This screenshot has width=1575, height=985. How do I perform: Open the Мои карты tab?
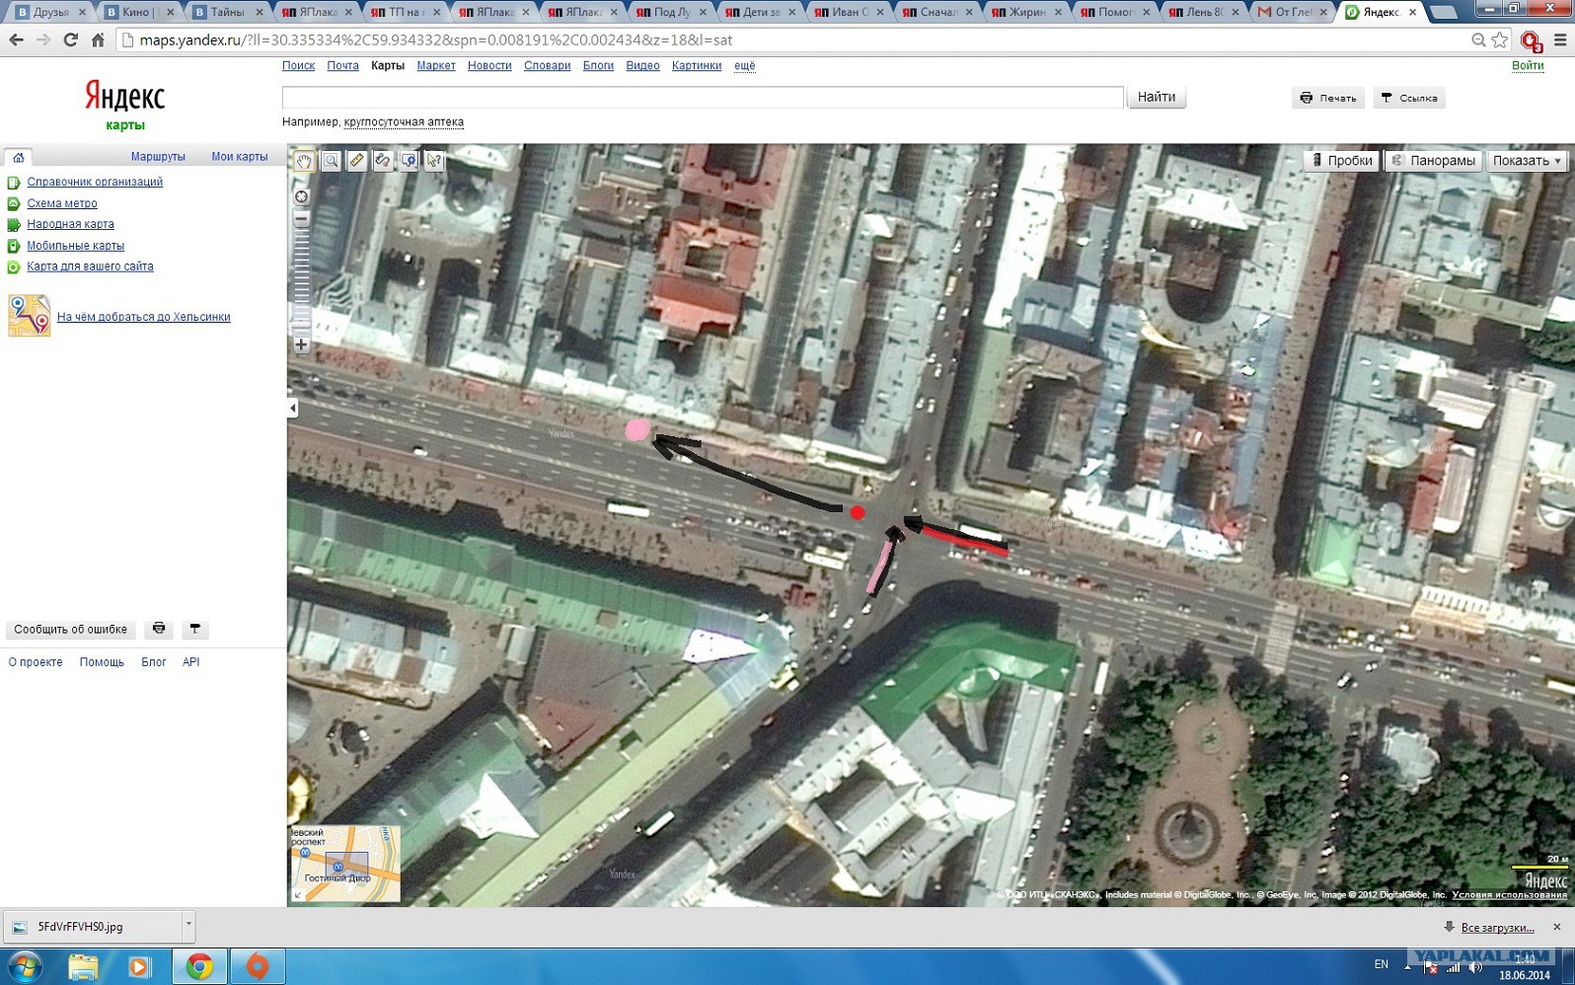[240, 157]
